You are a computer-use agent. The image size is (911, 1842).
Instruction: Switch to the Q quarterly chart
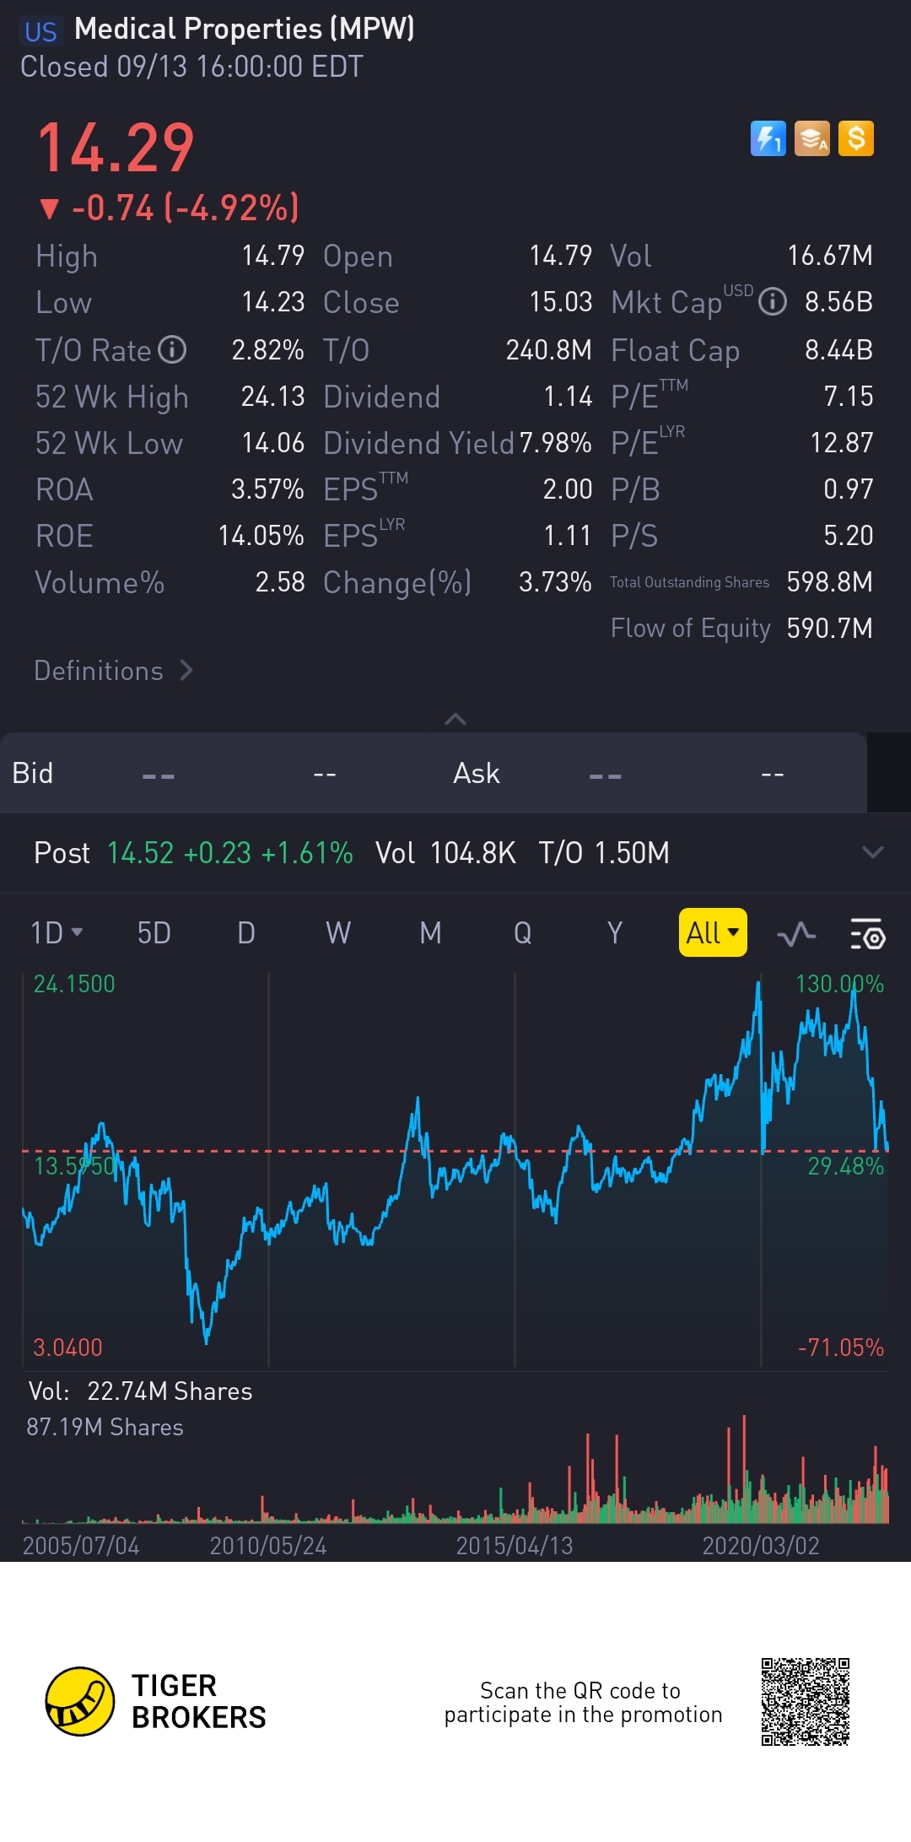click(x=522, y=933)
